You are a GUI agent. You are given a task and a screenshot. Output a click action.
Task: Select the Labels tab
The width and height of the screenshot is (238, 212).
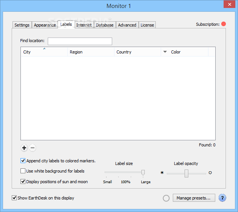(x=66, y=24)
